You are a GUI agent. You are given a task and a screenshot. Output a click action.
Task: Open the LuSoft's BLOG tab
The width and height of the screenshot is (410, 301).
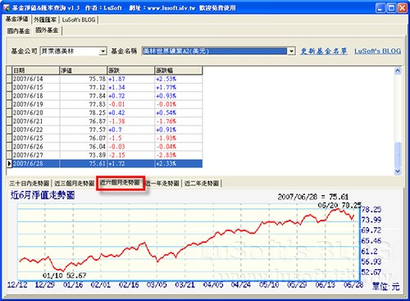tap(79, 20)
